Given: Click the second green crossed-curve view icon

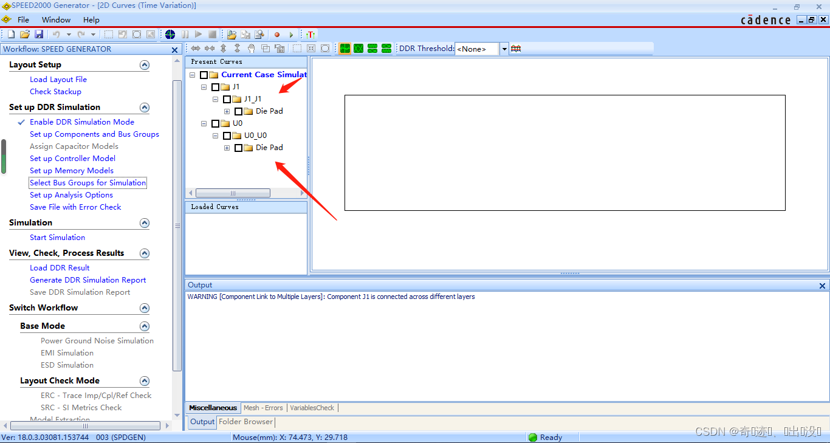Looking at the screenshot, I should coord(358,49).
